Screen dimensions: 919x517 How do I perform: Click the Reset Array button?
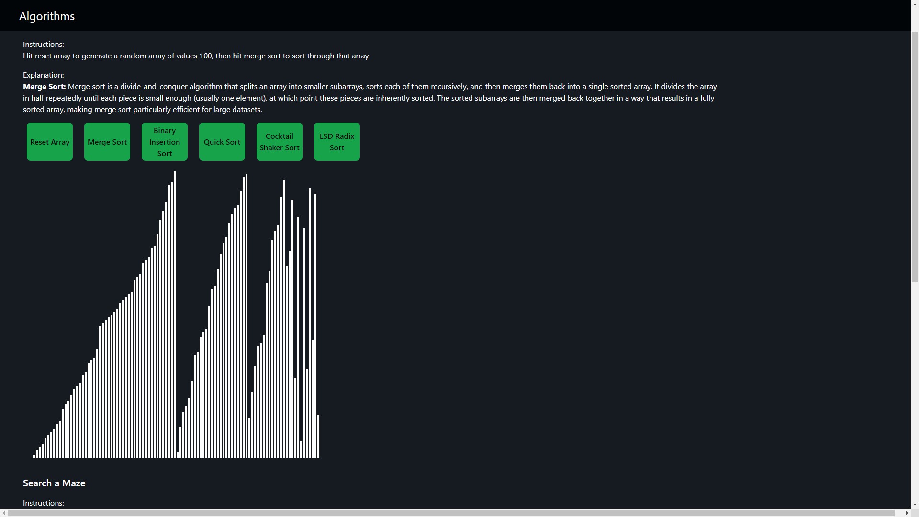pos(50,142)
